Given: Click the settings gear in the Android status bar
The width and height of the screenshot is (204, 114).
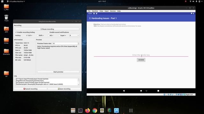Looking at the screenshot, I should pos(94,14).
